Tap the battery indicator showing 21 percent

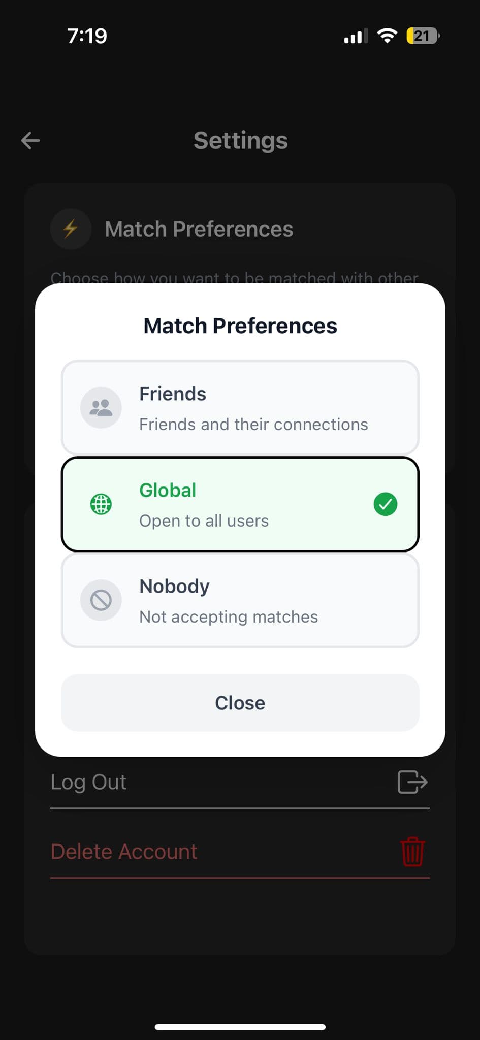422,36
